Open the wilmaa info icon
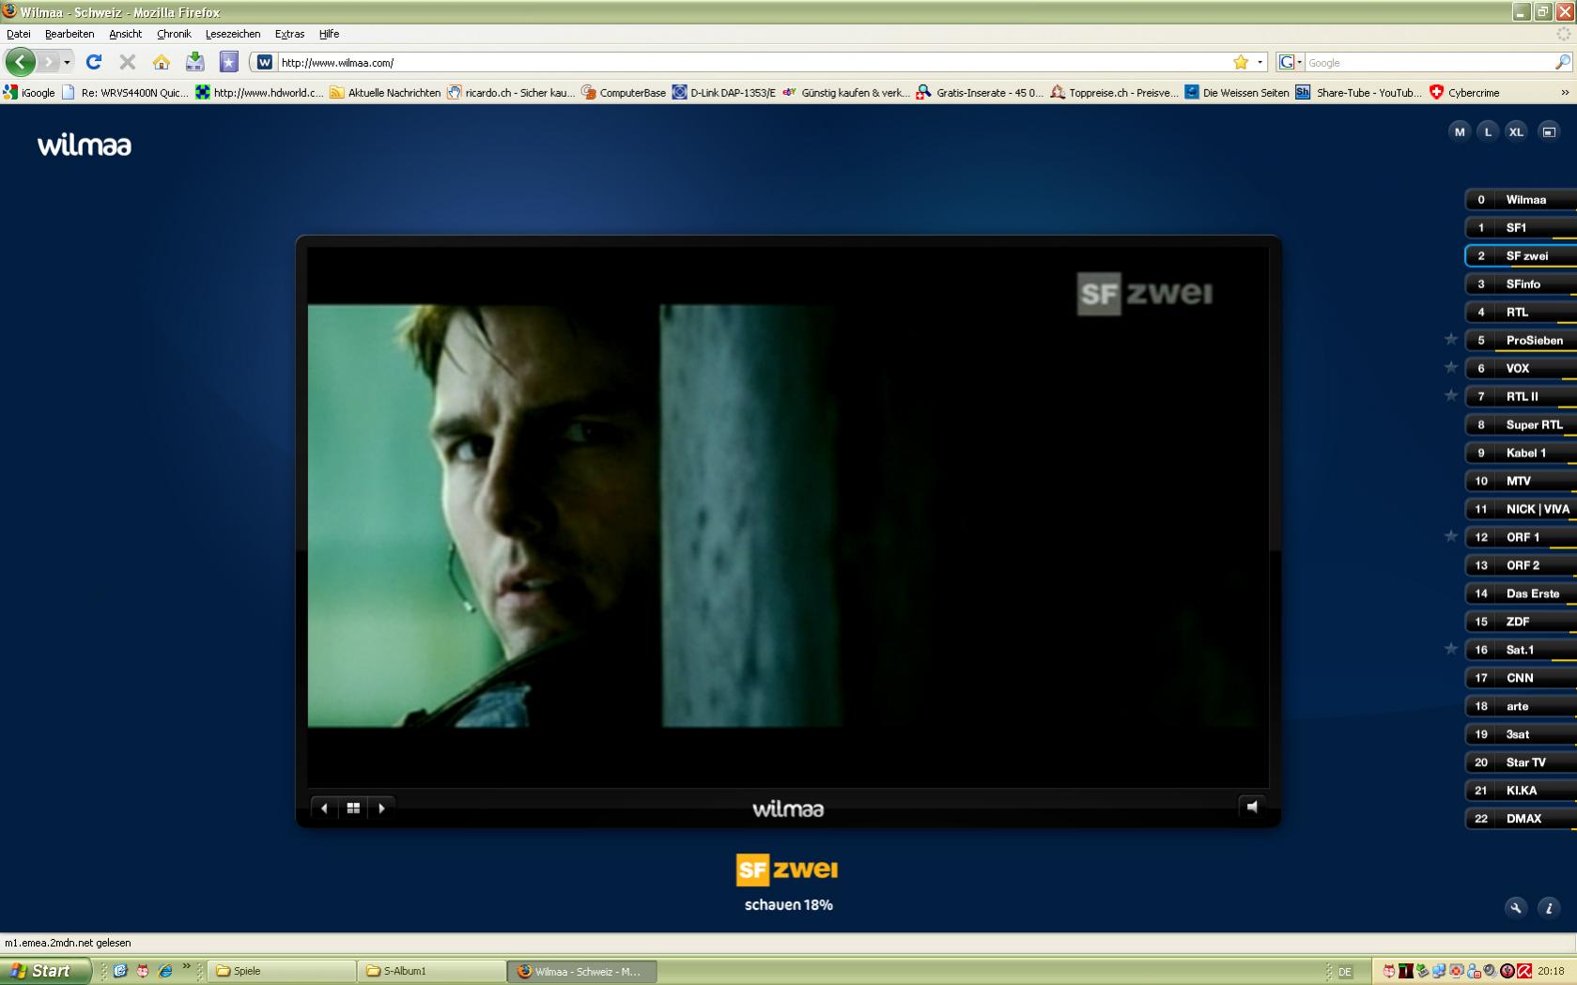Viewport: 1577px width, 985px height. coord(1549,907)
